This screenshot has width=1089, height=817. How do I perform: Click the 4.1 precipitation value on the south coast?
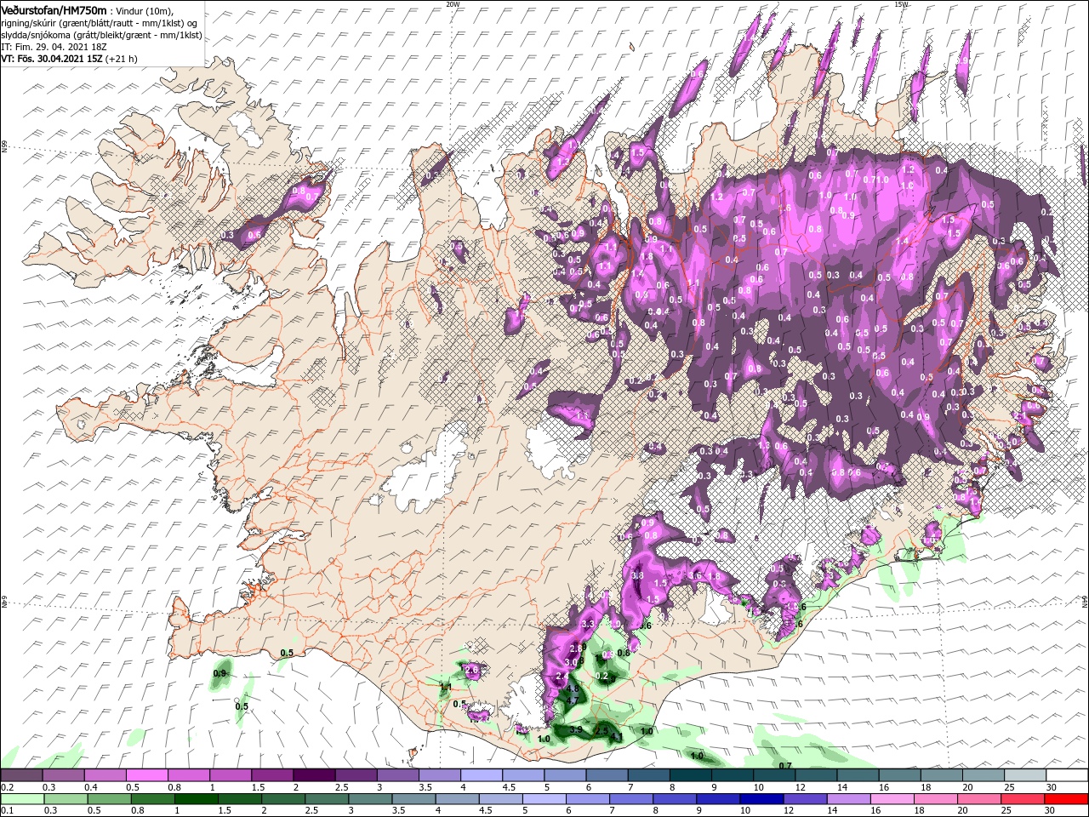[x=618, y=737]
